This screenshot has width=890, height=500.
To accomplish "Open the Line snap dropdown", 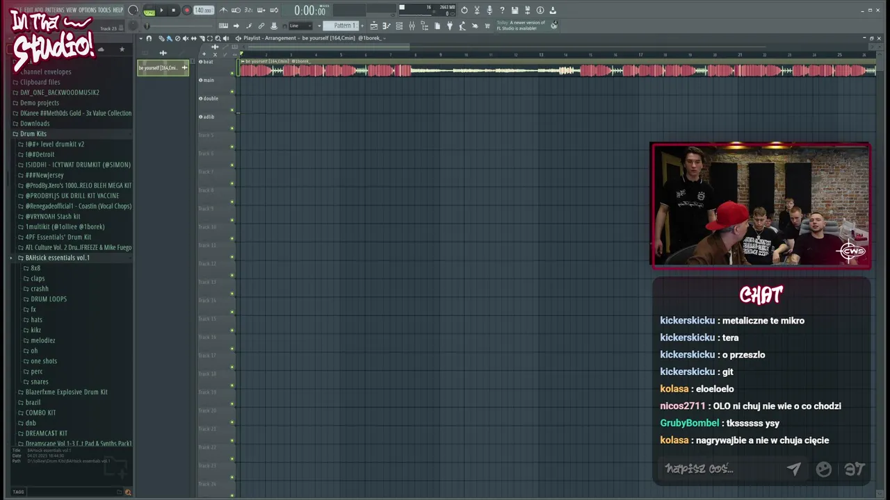I will 300,26.
